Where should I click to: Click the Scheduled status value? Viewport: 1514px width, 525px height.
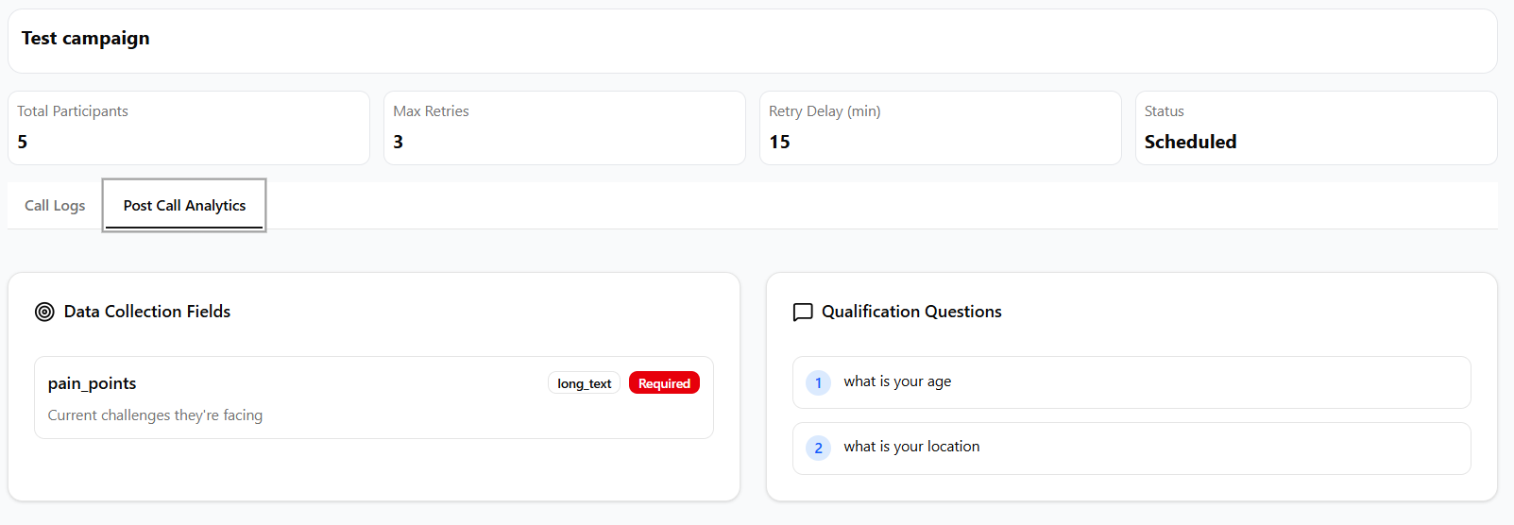click(1190, 142)
